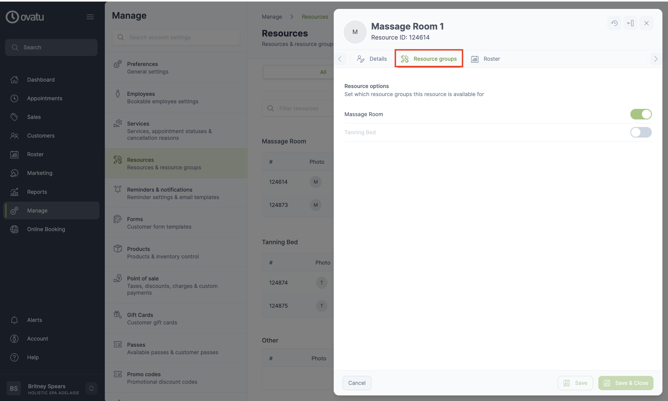Click the Save & Close button

(626, 383)
